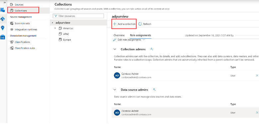Click the Filter resources input field
259x124 pixels.
[78, 16]
